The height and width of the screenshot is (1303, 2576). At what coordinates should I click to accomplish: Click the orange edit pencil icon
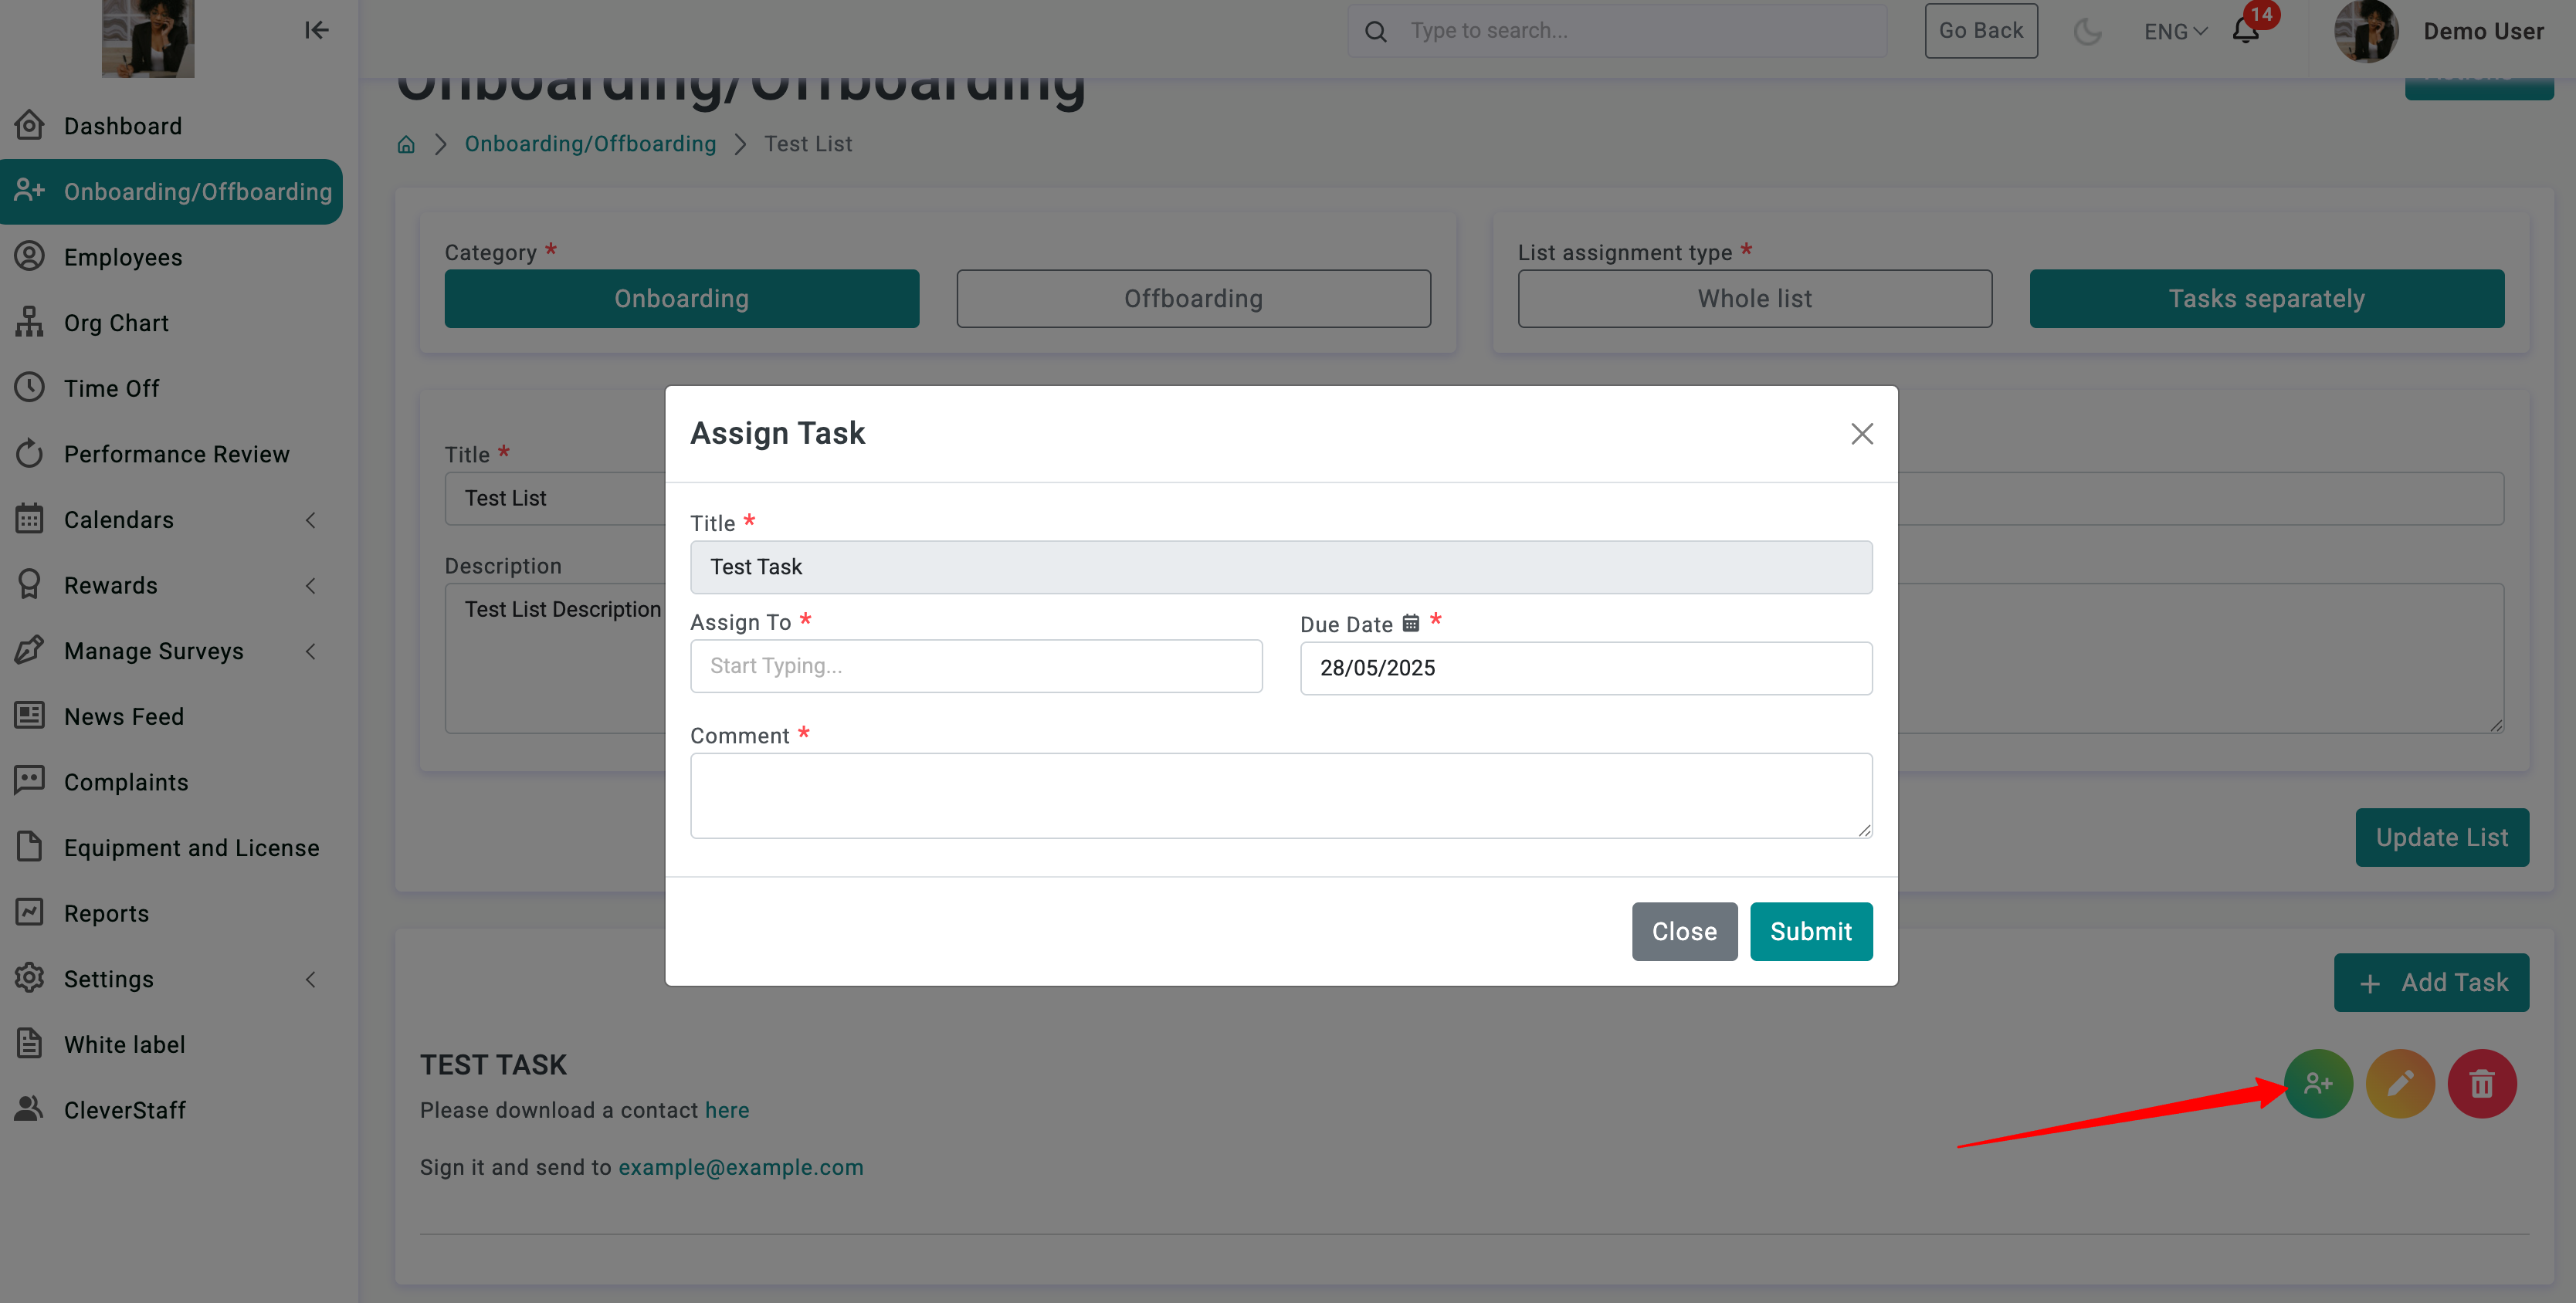(2399, 1083)
